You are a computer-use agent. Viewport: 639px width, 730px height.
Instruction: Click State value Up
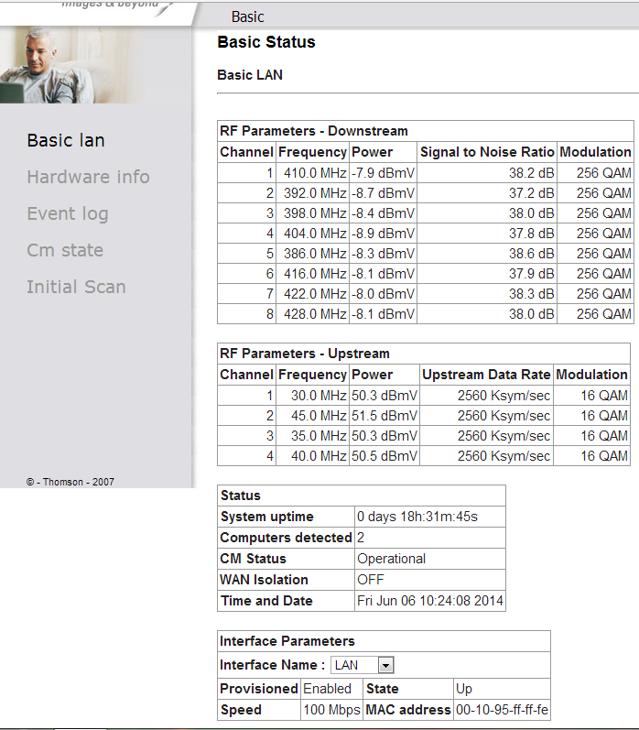pos(464,689)
